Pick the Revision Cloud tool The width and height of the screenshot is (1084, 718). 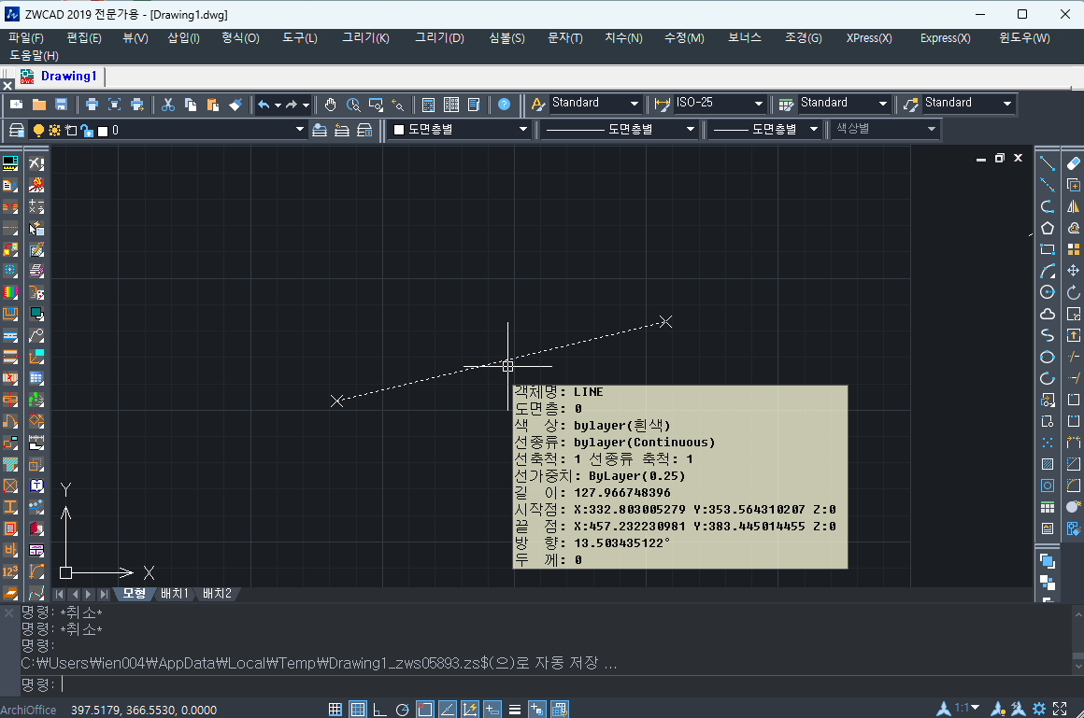click(x=1048, y=314)
